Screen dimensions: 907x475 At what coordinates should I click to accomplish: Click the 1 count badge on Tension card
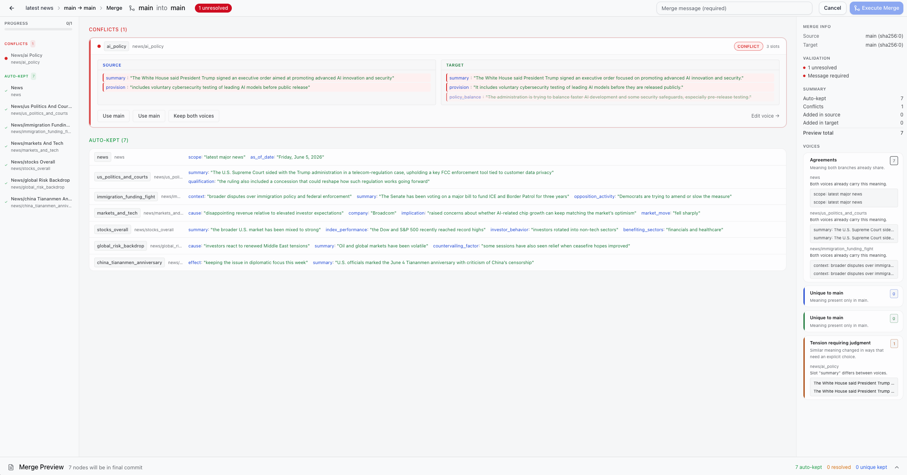click(x=894, y=344)
